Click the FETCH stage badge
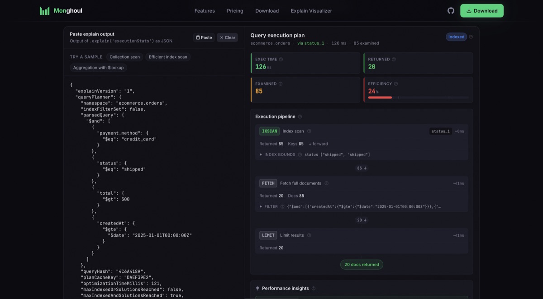The image size is (543, 299). pyautogui.click(x=268, y=183)
